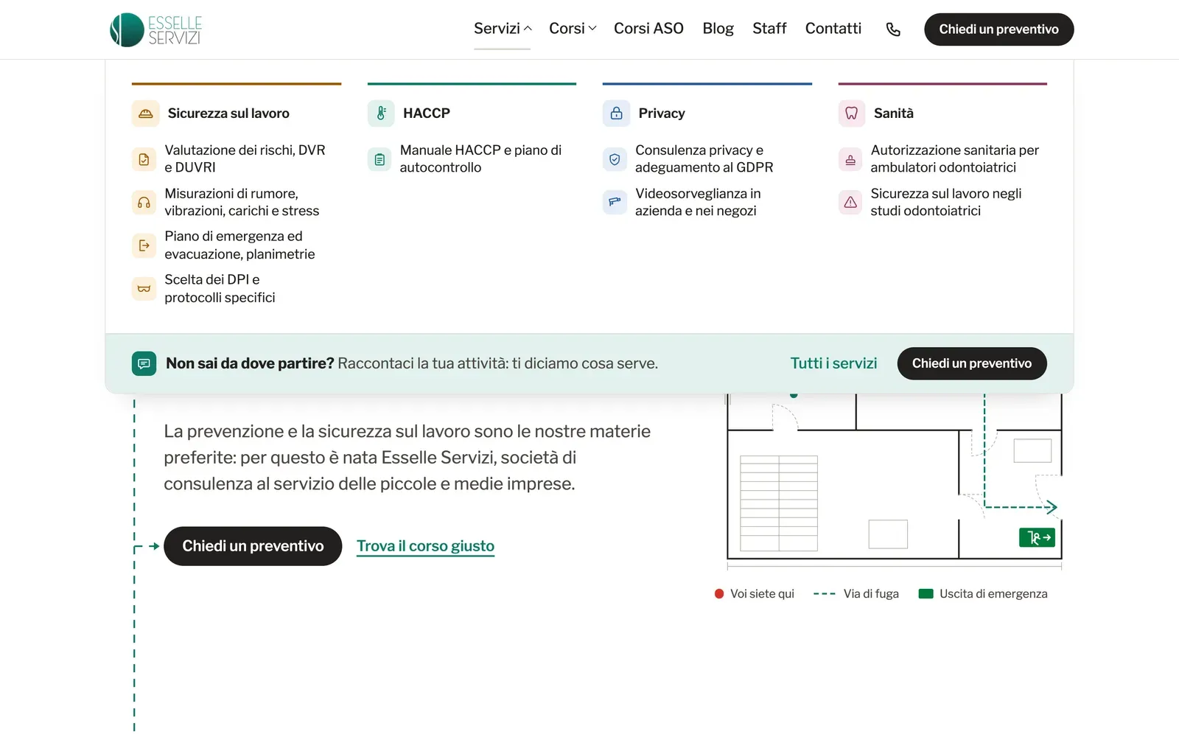Image resolution: width=1179 pixels, height=737 pixels.
Task: Open Sicurezza sul lavoro category heading
Action: click(228, 113)
